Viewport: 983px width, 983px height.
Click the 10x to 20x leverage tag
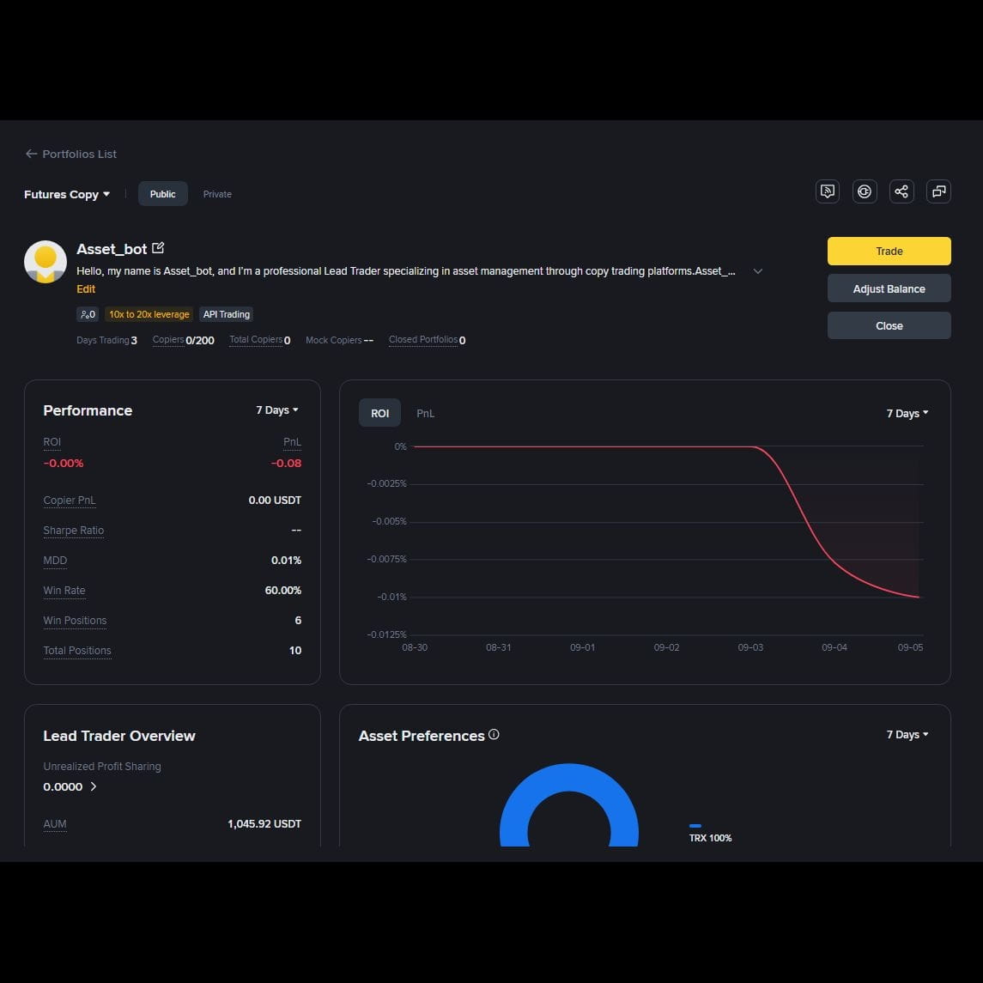point(149,314)
